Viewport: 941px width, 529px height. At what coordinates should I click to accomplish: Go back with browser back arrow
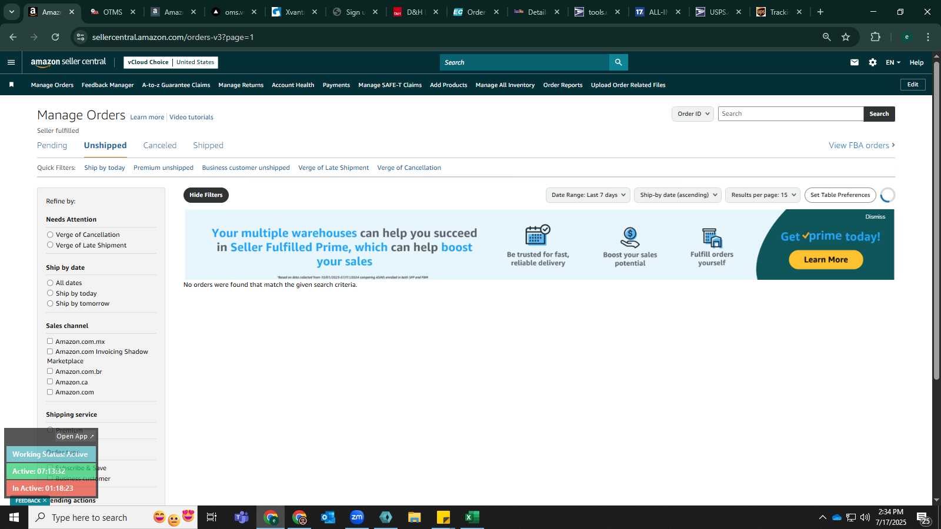point(13,37)
